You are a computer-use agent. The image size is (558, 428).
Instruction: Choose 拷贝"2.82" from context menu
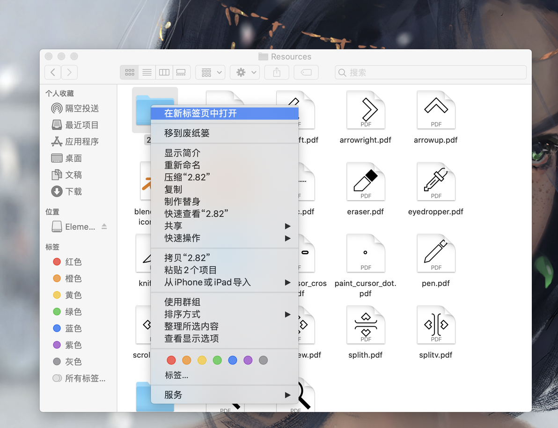pyautogui.click(x=225, y=258)
